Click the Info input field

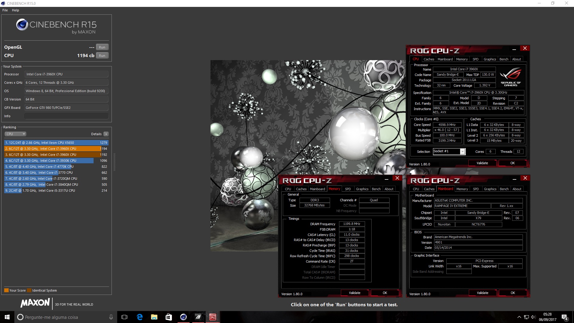pos(66,116)
